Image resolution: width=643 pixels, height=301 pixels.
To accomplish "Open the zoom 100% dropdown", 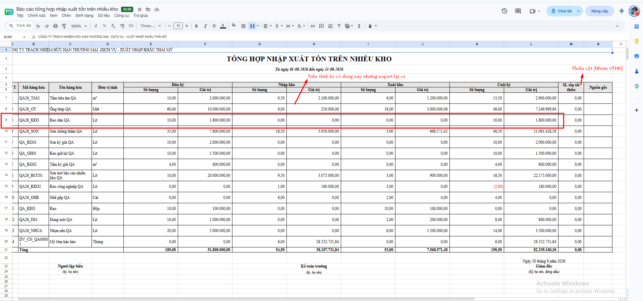I will pyautogui.click(x=79, y=26).
